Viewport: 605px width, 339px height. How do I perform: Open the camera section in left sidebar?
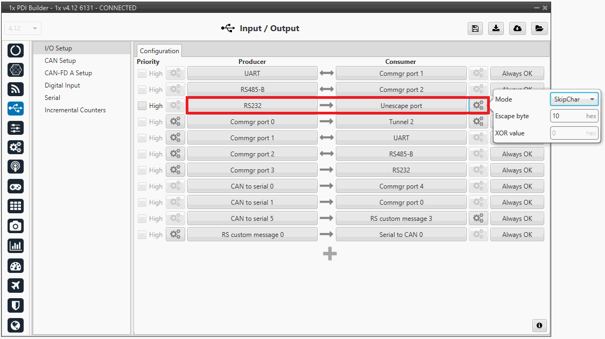pos(16,226)
